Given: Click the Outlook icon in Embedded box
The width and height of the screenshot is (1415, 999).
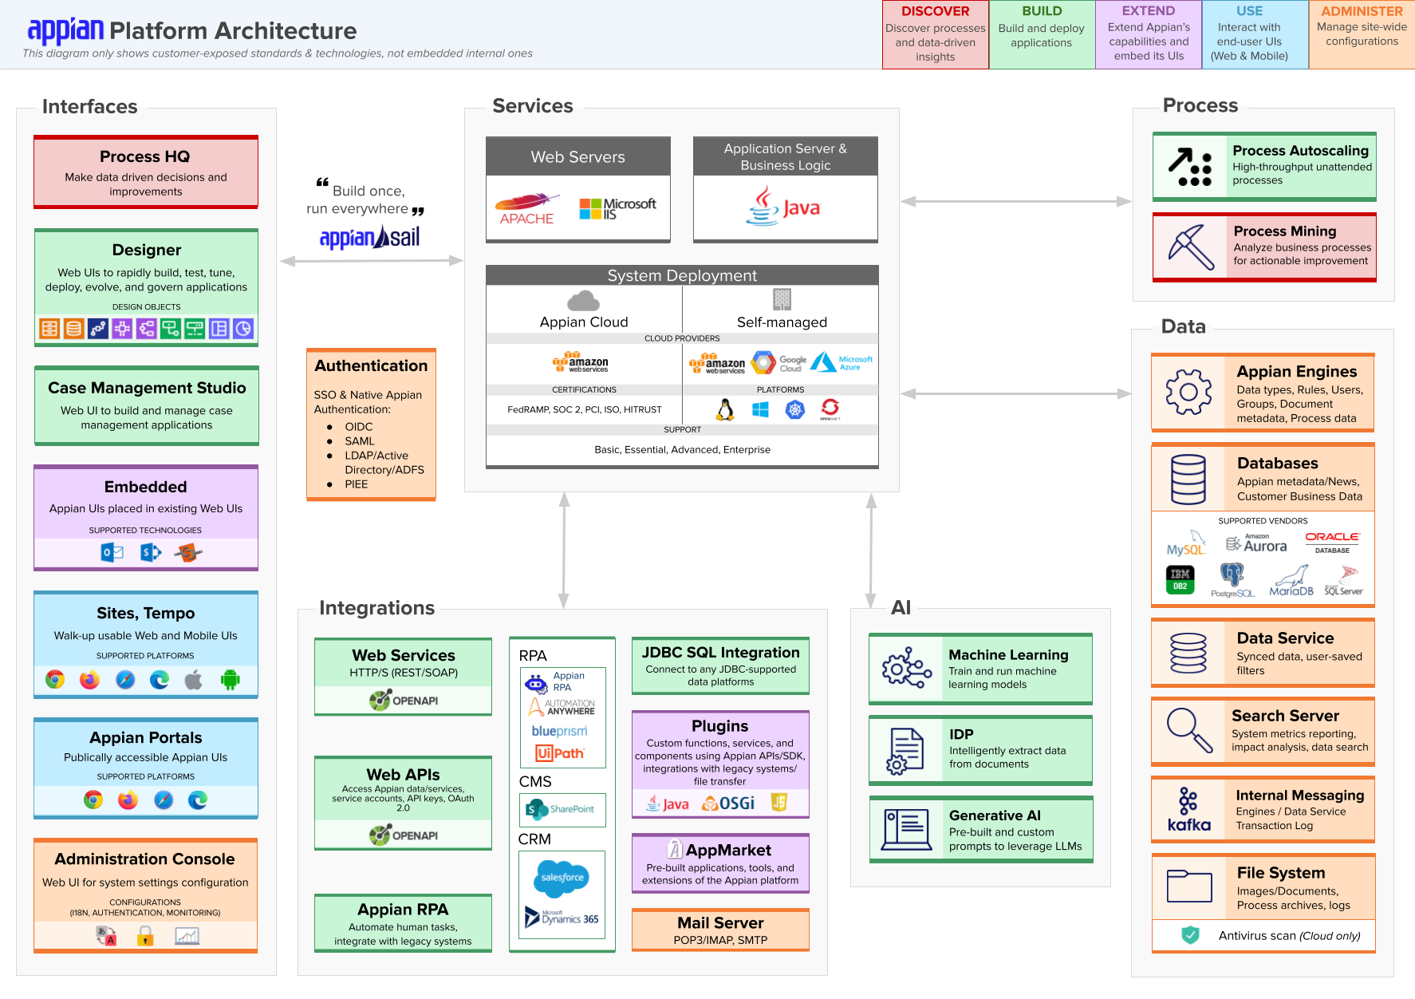Looking at the screenshot, I should [112, 552].
